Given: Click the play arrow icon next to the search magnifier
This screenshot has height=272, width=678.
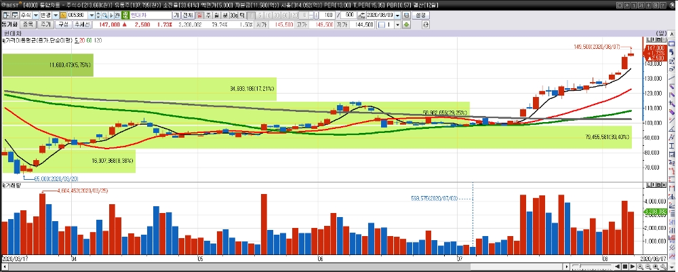Looking at the screenshot, I should click(111, 16).
